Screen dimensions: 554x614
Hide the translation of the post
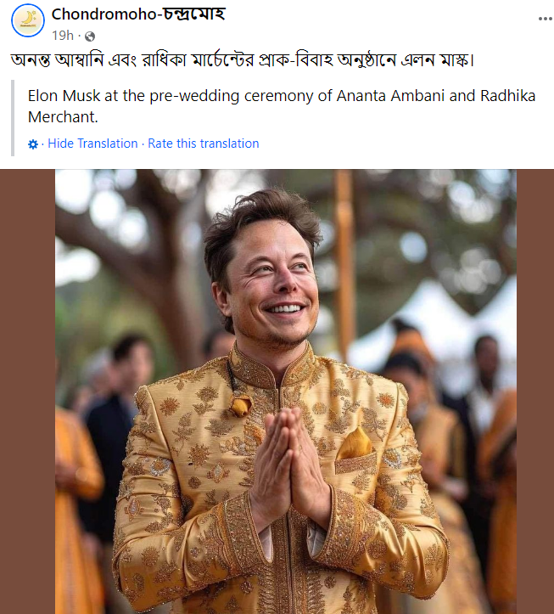[x=92, y=144]
